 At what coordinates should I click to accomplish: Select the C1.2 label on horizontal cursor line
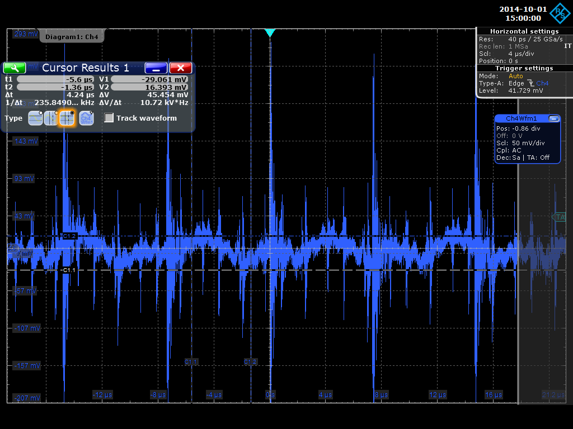[69, 236]
